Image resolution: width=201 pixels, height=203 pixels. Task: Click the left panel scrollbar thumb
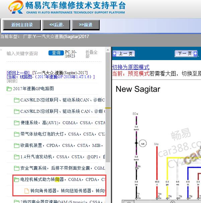(x=108, y=107)
